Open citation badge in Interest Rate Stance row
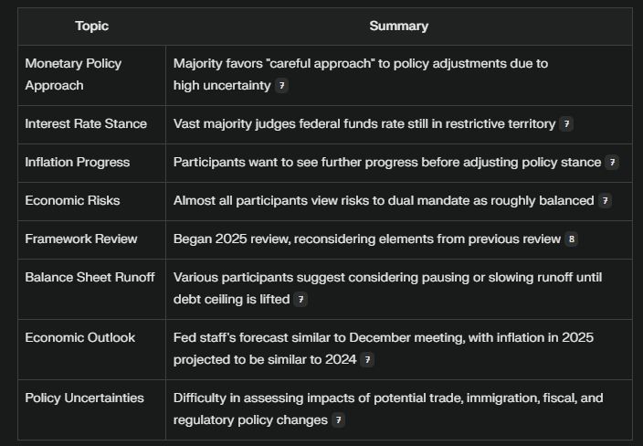 (566, 124)
